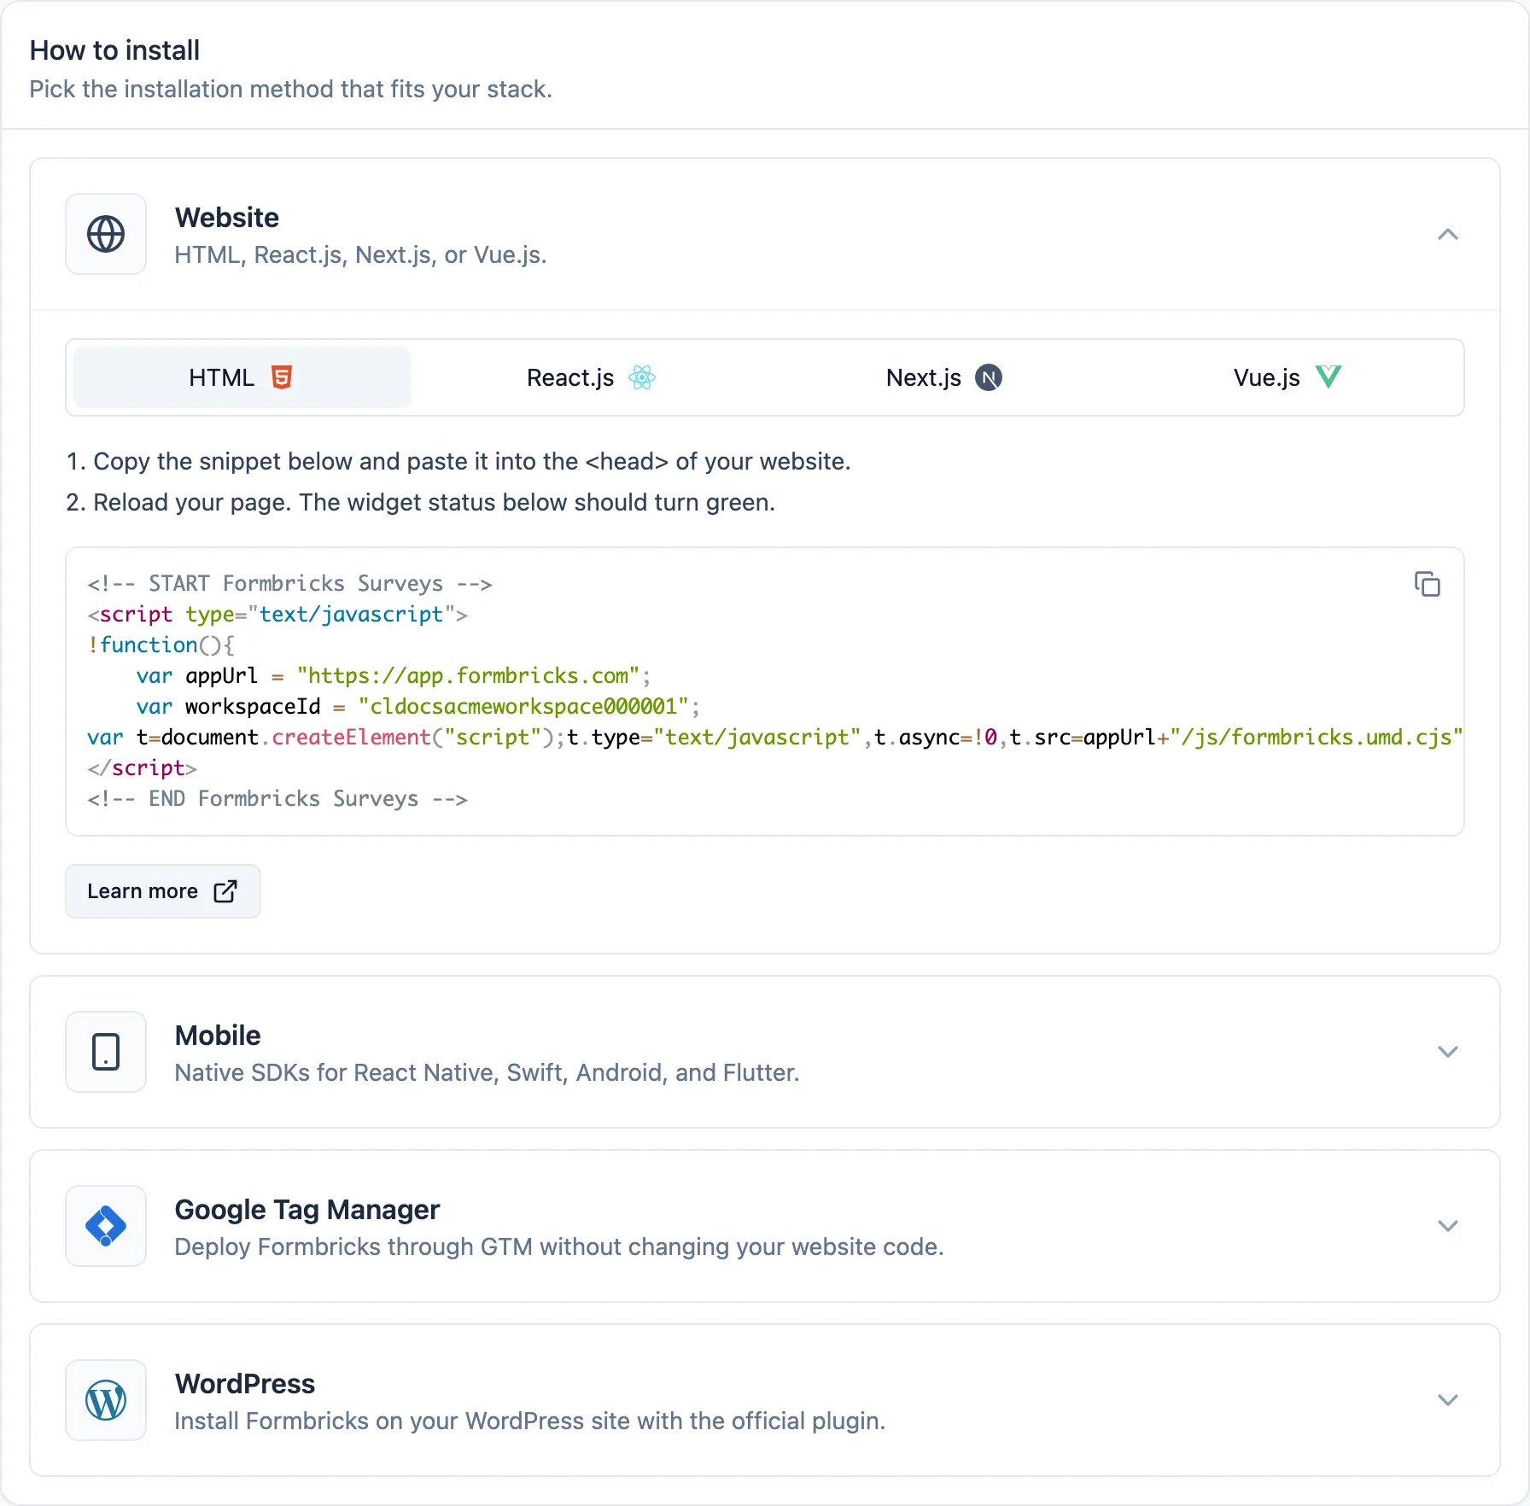1530x1506 pixels.
Task: Click 'Deploy Formbricks through GTM' description
Action: click(559, 1246)
